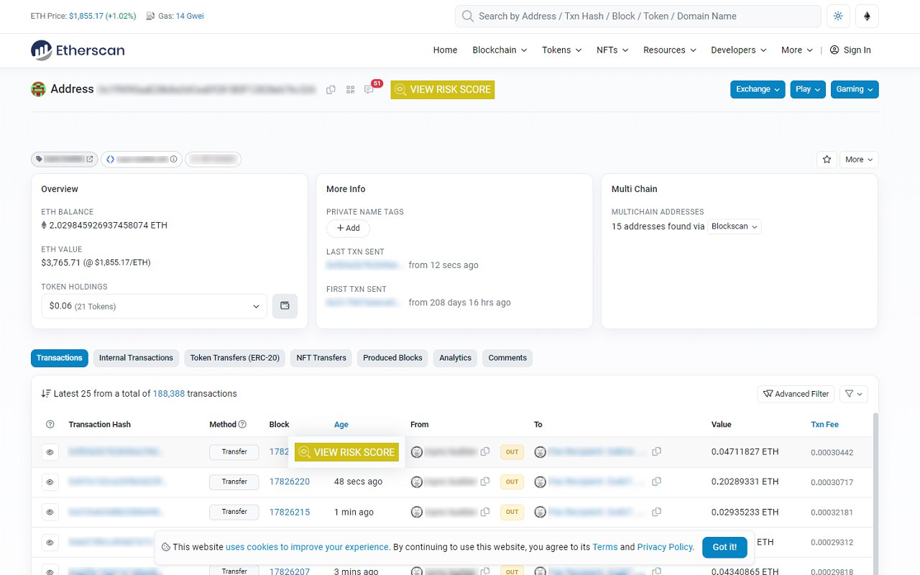Open the Blockscan multichain dropdown
920x575 pixels.
coord(735,226)
